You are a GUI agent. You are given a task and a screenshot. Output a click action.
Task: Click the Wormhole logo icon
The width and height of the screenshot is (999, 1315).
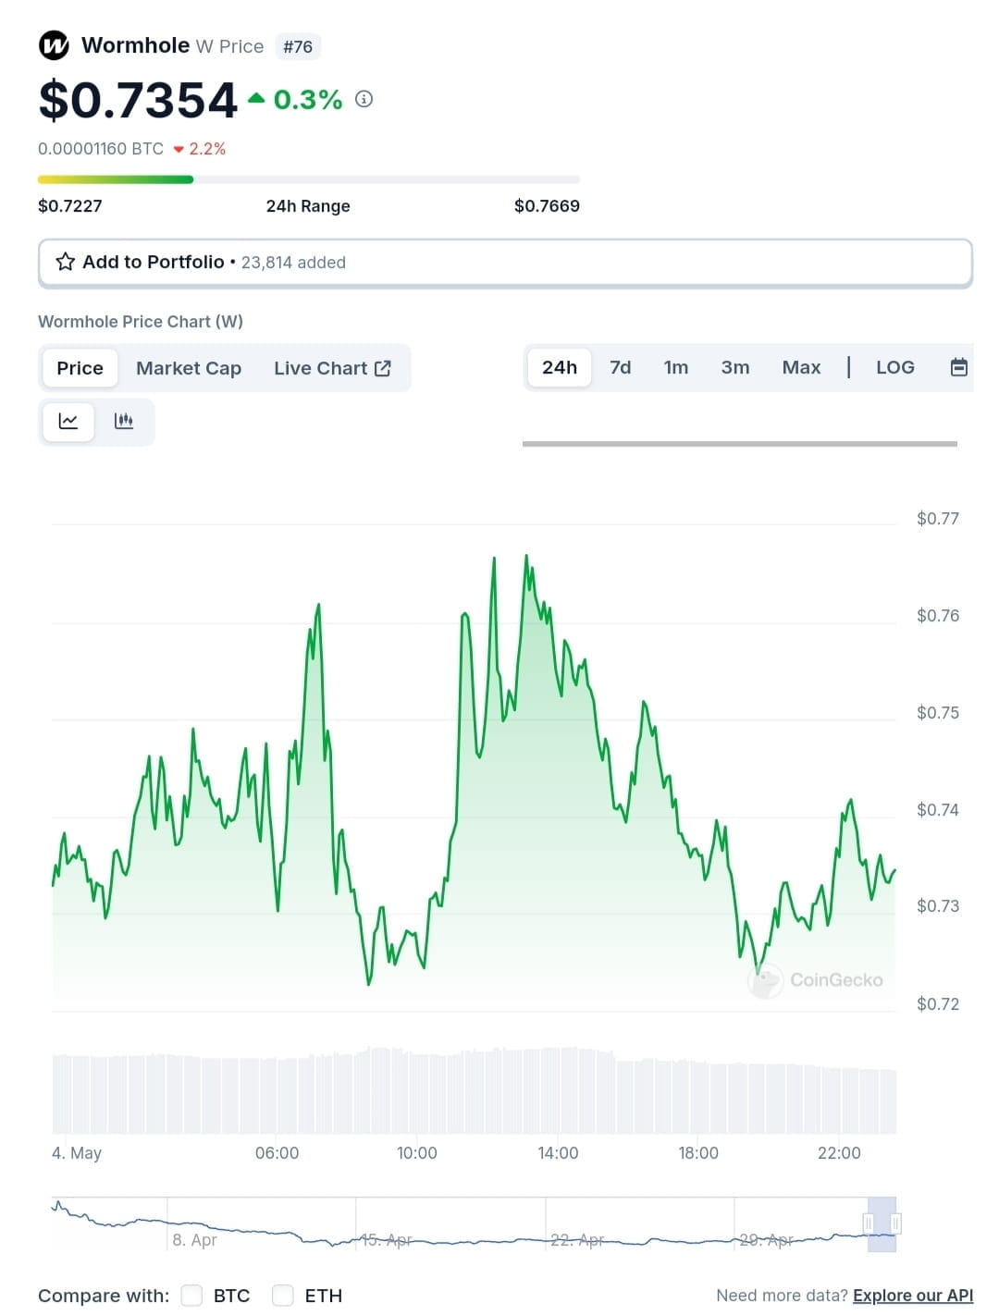[53, 44]
